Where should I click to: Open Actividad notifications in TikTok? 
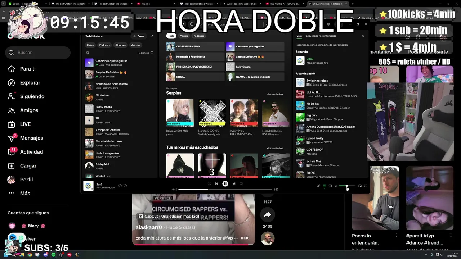click(x=31, y=152)
